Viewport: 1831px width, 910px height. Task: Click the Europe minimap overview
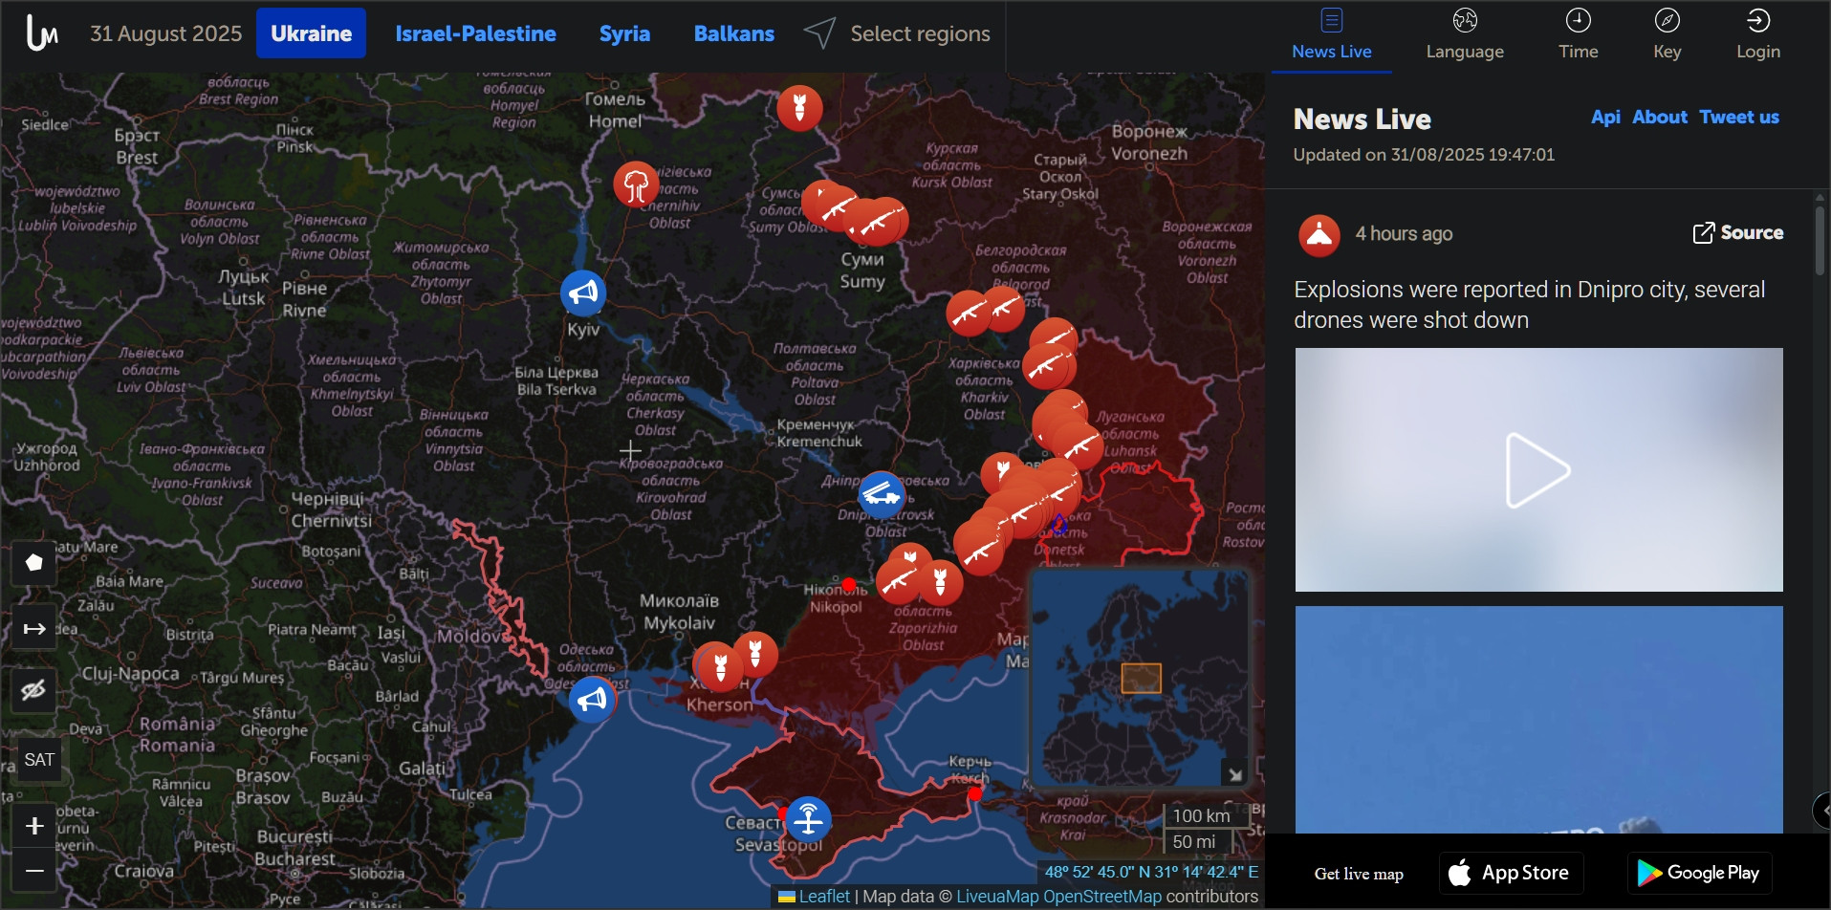[1140, 679]
